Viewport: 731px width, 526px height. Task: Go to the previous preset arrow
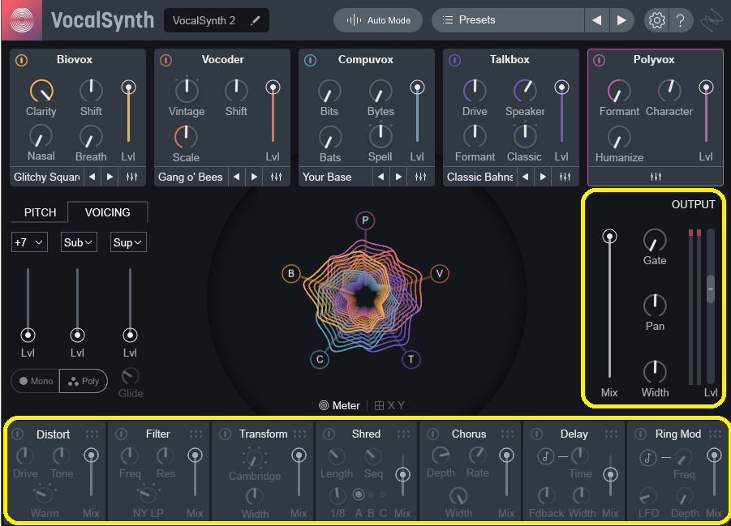tap(597, 20)
